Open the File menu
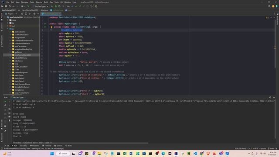This screenshot has height=157, width=279. (x=8, y=2)
